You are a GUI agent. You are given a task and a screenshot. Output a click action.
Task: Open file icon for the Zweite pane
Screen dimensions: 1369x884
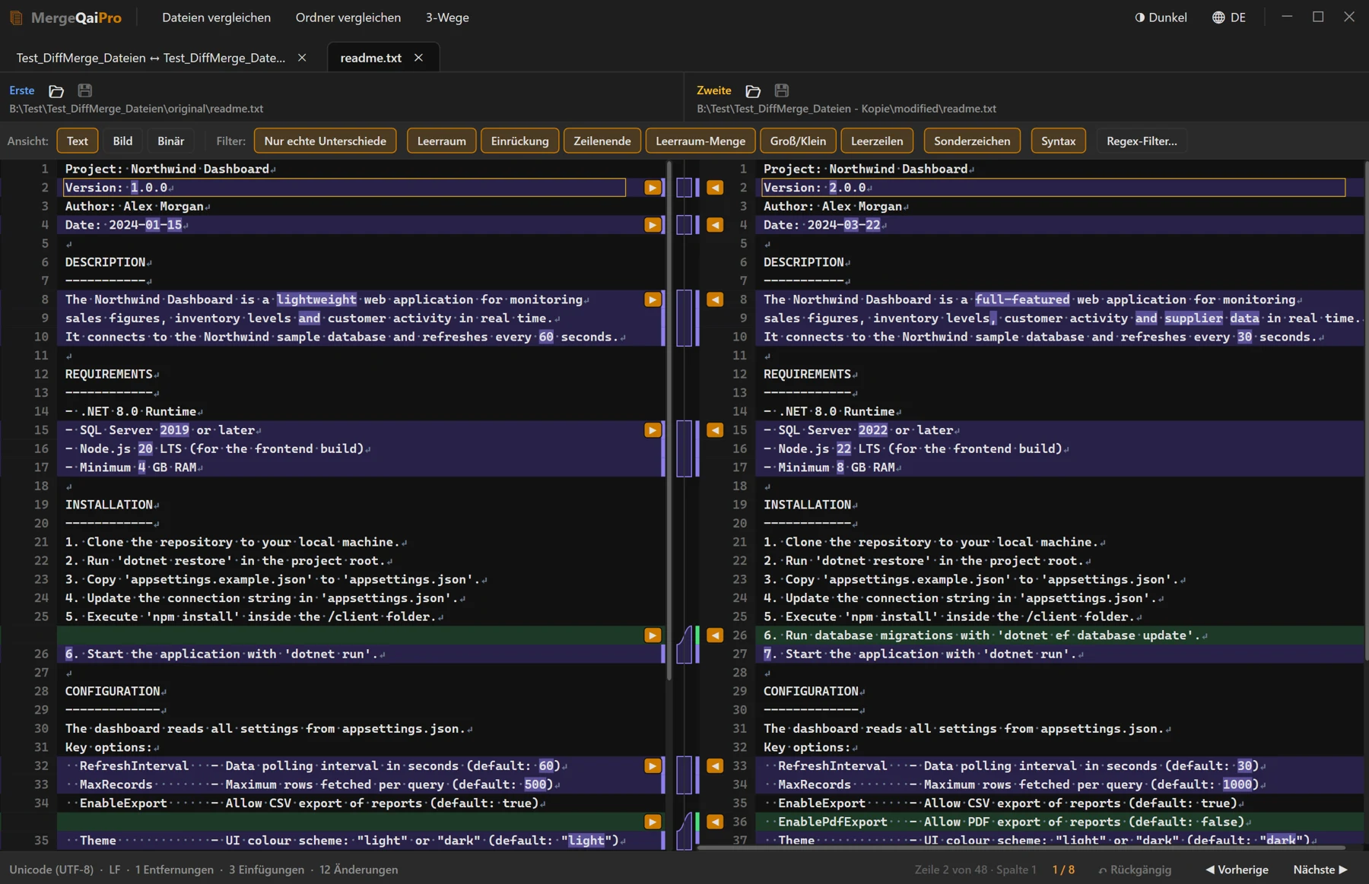coord(753,90)
